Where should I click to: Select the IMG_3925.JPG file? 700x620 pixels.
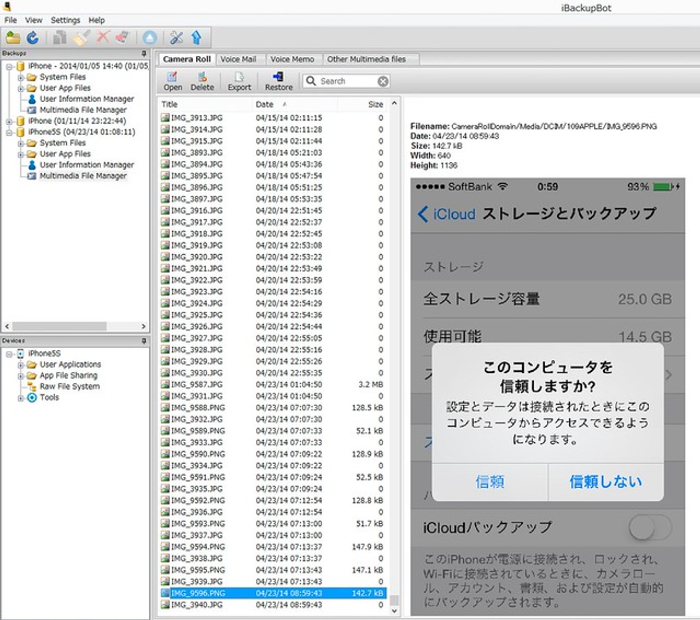(x=272, y=315)
